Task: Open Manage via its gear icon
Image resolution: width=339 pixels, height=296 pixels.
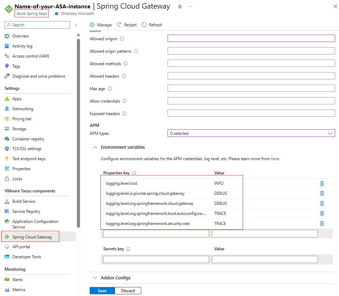Action: point(92,25)
